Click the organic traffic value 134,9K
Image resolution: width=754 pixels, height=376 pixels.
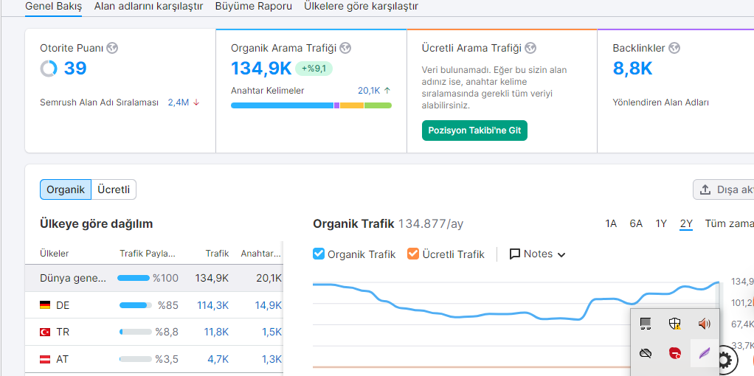pyautogui.click(x=261, y=69)
